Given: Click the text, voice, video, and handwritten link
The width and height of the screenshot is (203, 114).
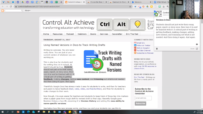Looking at the screenshot, I should click(x=85, y=89).
